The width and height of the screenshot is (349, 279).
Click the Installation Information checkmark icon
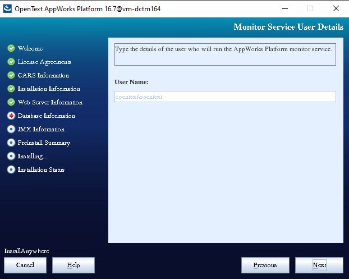click(11, 89)
